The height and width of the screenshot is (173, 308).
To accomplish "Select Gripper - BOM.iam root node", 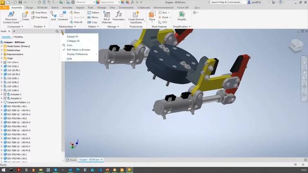I will point(14,42).
